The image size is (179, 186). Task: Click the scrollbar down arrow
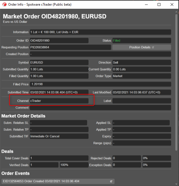[x=176, y=184]
